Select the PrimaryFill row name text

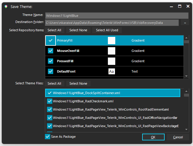65,40
